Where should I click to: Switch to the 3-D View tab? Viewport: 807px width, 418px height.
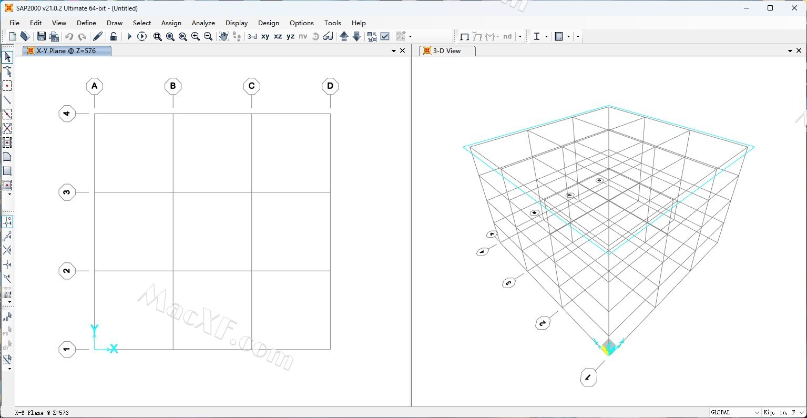[x=447, y=51]
